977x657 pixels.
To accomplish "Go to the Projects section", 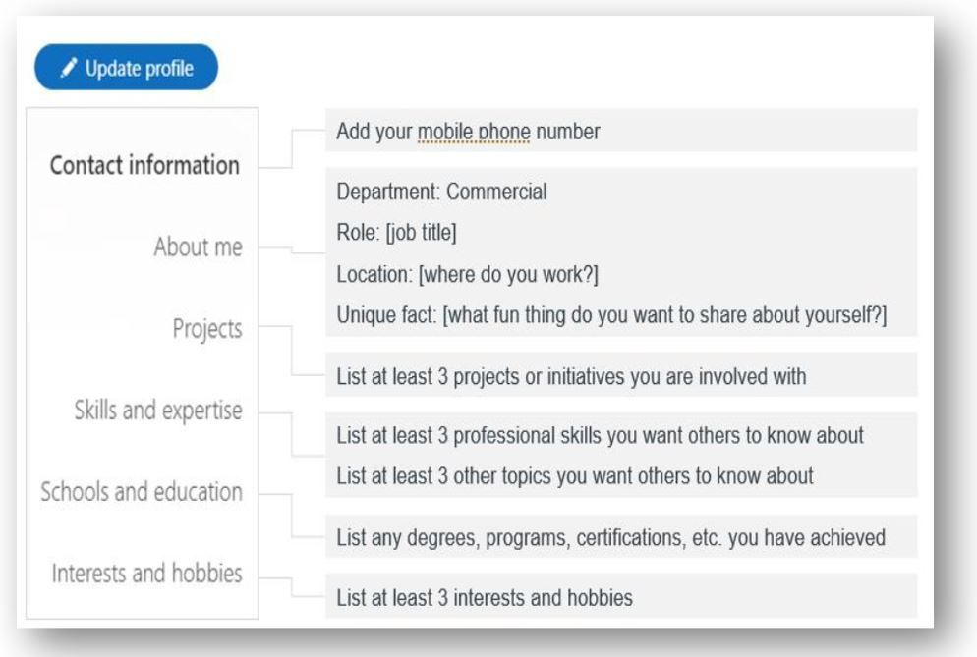I will (207, 328).
